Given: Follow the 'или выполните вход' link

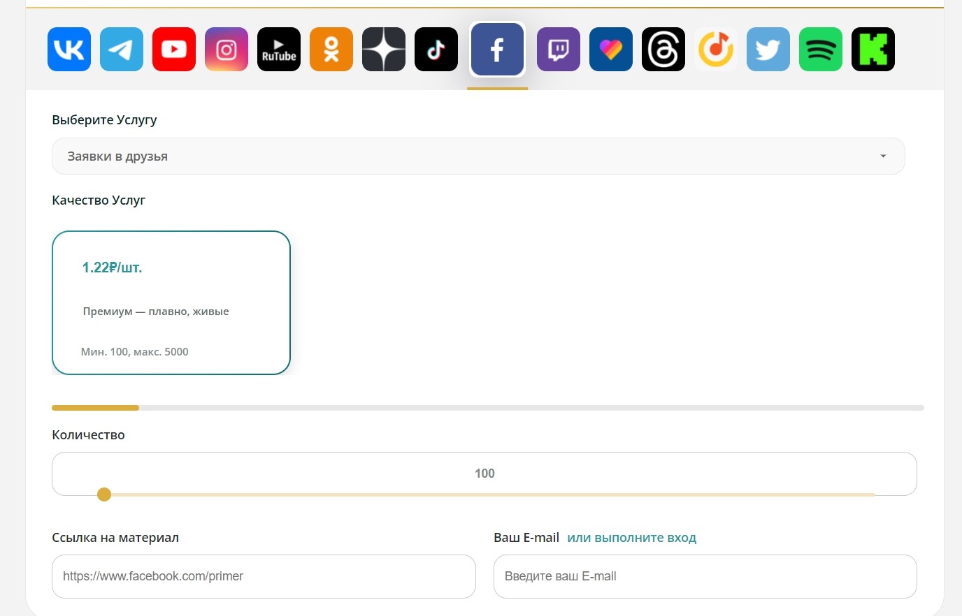Looking at the screenshot, I should [x=632, y=538].
